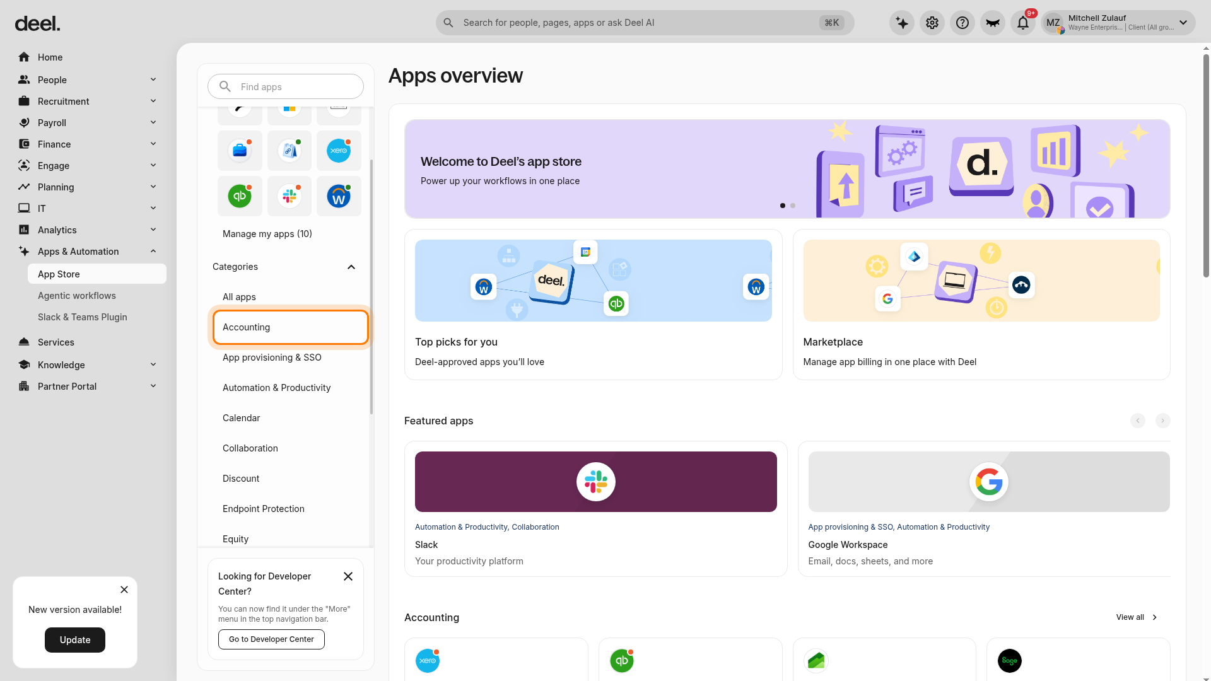Open the account switcher dropdown arrow
Screen dimensions: 1211x681
click(x=1183, y=23)
